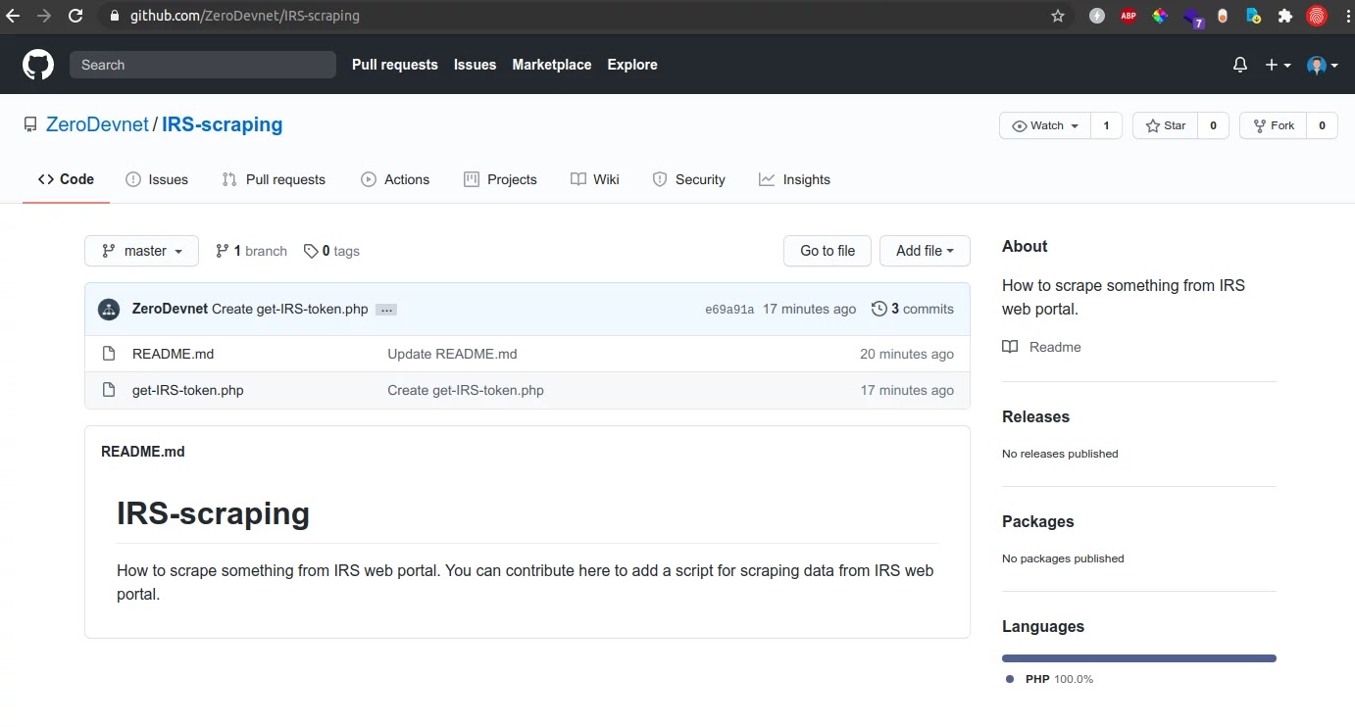Open Explore in top navigation
The height and width of the screenshot is (727, 1355).
(x=632, y=65)
